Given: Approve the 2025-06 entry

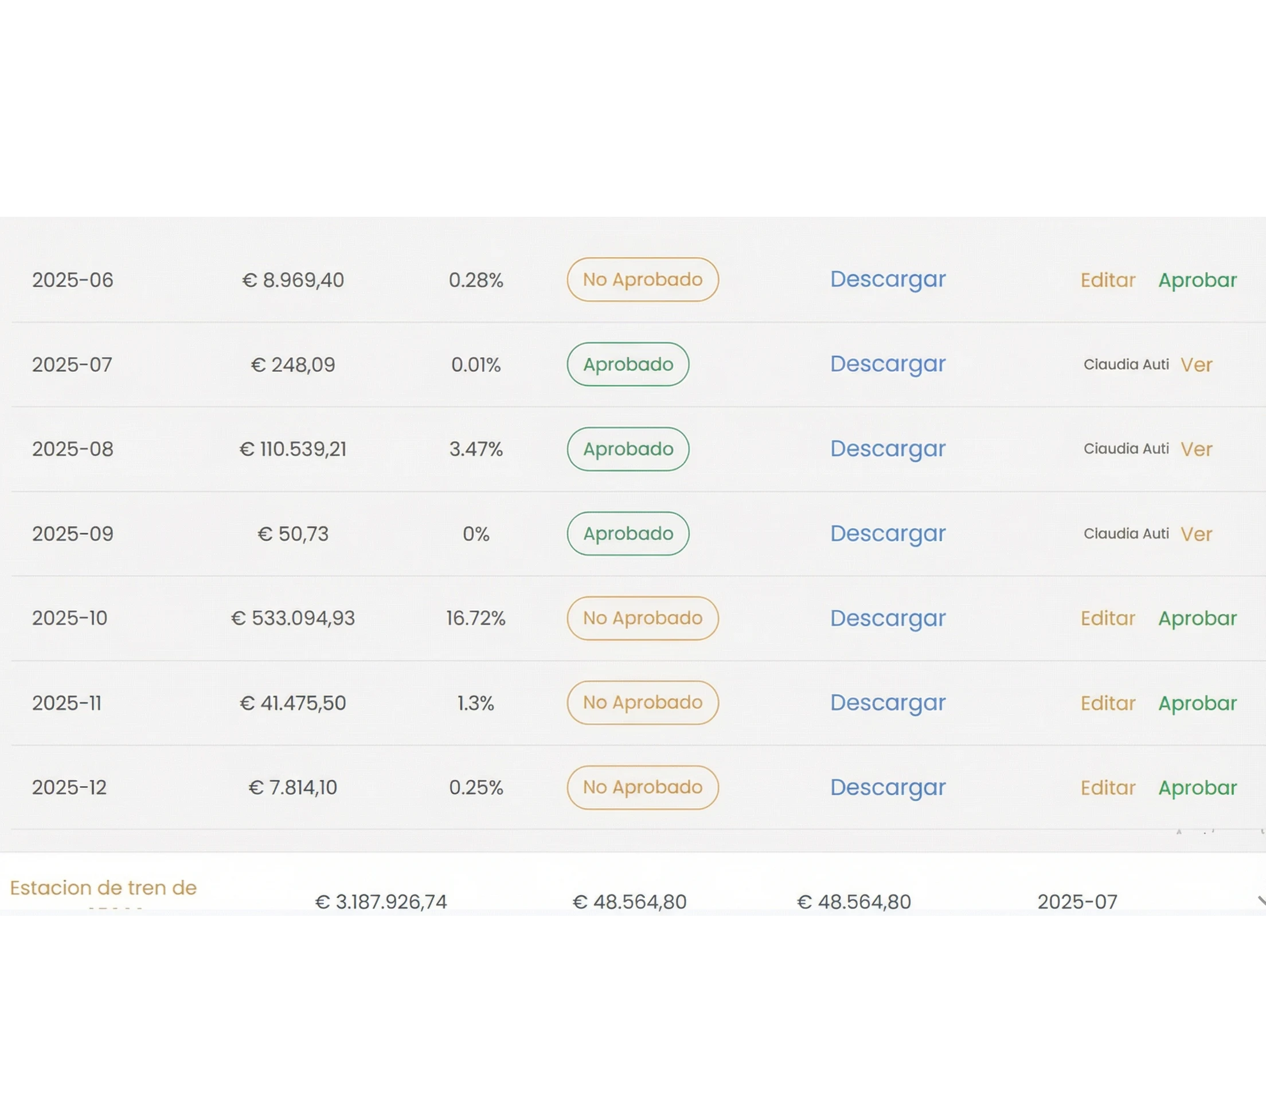Looking at the screenshot, I should click(x=1197, y=280).
